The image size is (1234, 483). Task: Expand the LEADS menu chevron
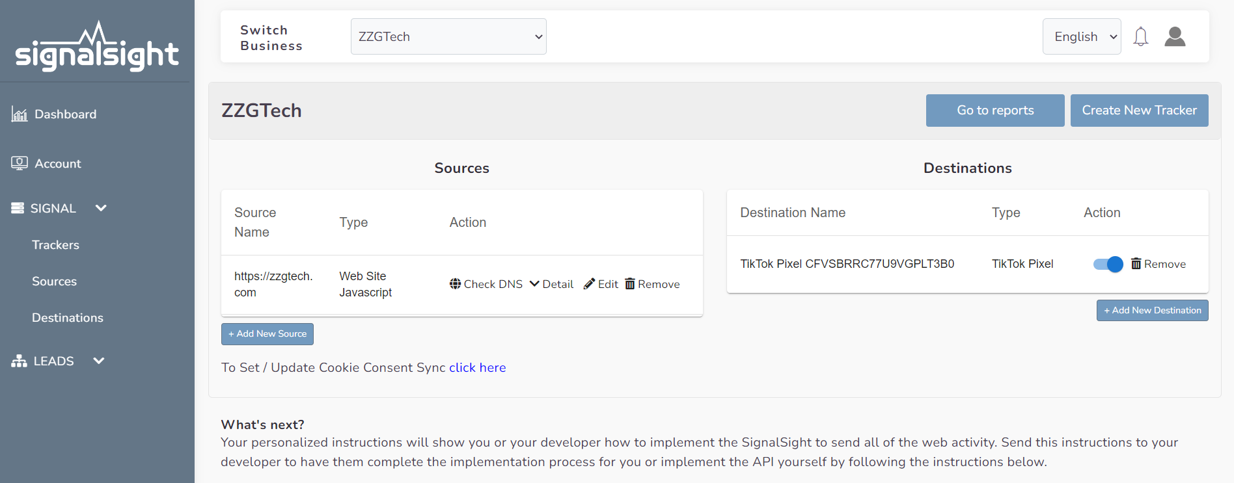(x=99, y=361)
